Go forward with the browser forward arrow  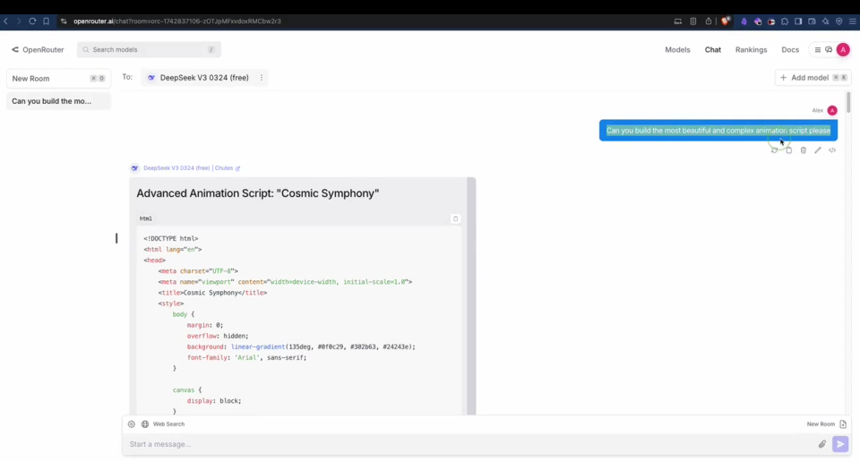[x=19, y=21]
